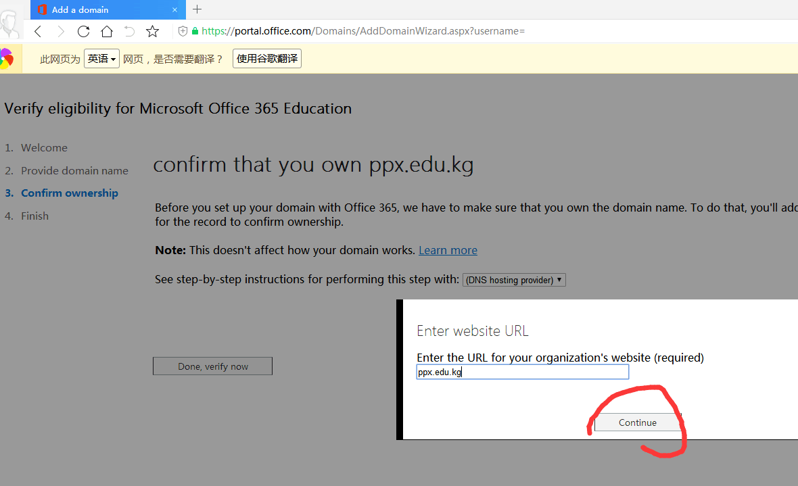Click the browser address bar URL

(x=363, y=31)
